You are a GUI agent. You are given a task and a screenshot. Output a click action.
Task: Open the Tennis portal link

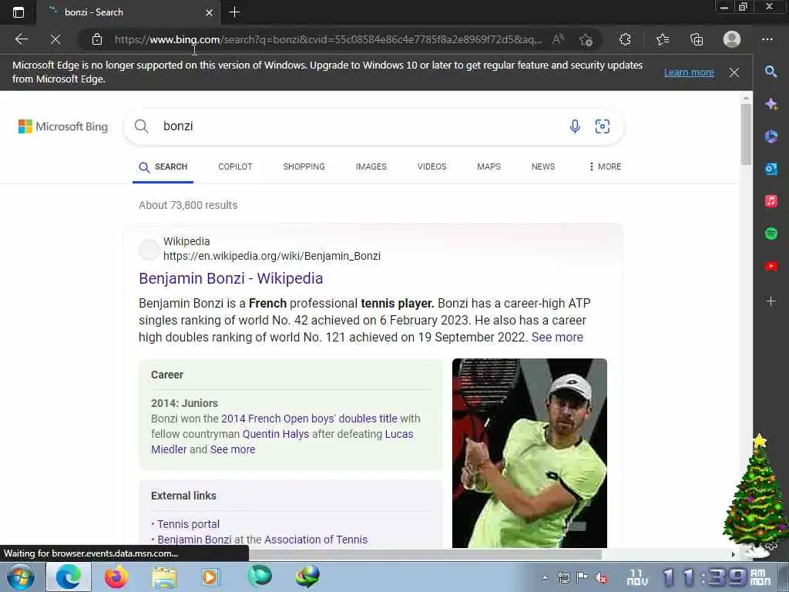click(x=188, y=524)
